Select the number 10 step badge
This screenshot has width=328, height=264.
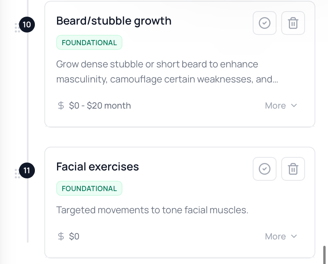[27, 25]
